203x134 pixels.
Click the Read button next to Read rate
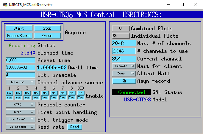[75, 127]
